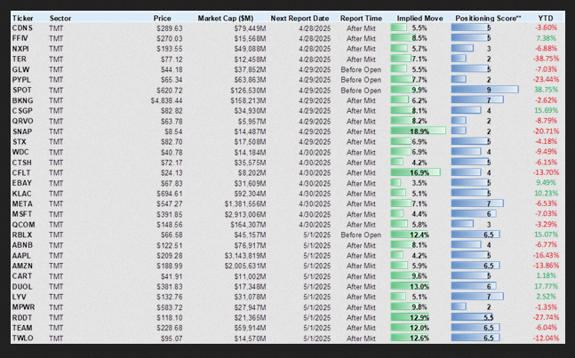Click MSFT market cap $2,913,006M

(245, 214)
